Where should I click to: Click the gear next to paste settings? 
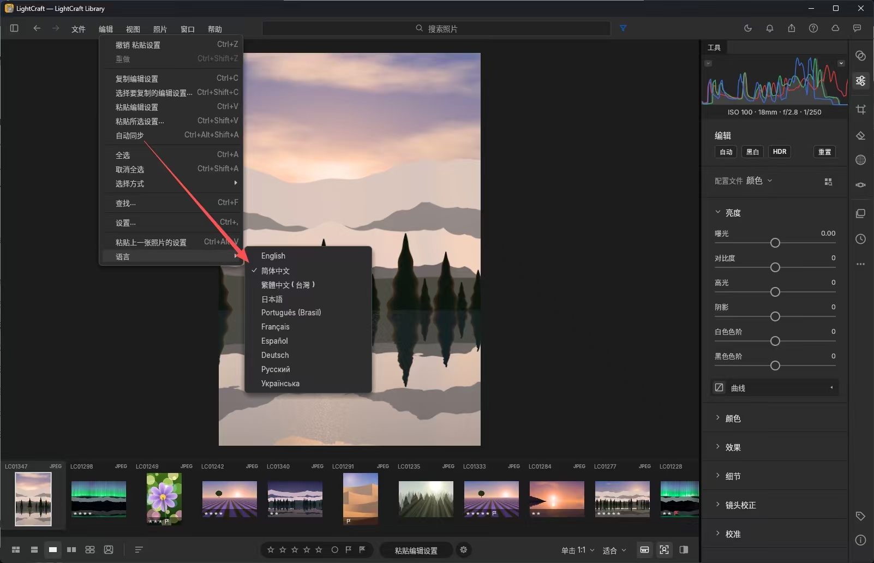pyautogui.click(x=464, y=550)
